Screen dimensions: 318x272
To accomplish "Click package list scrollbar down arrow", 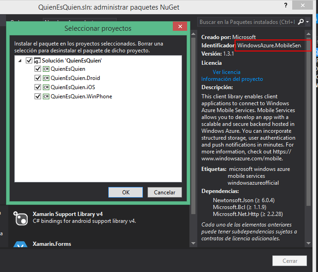I will tap(193, 243).
